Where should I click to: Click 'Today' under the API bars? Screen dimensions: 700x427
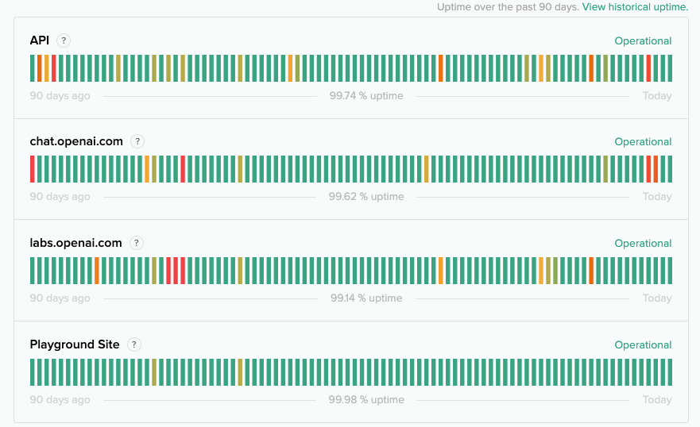(657, 96)
